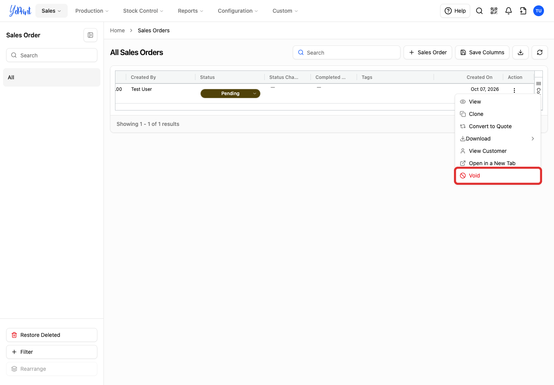Click the YoPrint logo
554x385 pixels.
coord(20,11)
